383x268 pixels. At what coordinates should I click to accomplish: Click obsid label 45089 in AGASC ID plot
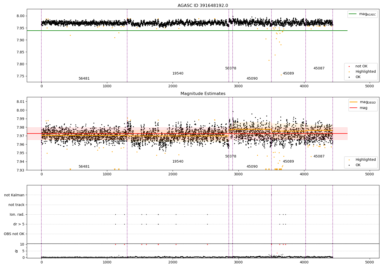(288, 74)
